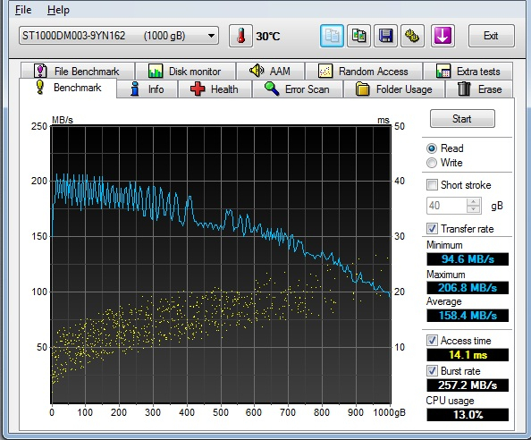Switch to the Error Scan tab
The image size is (531, 440).
point(298,89)
